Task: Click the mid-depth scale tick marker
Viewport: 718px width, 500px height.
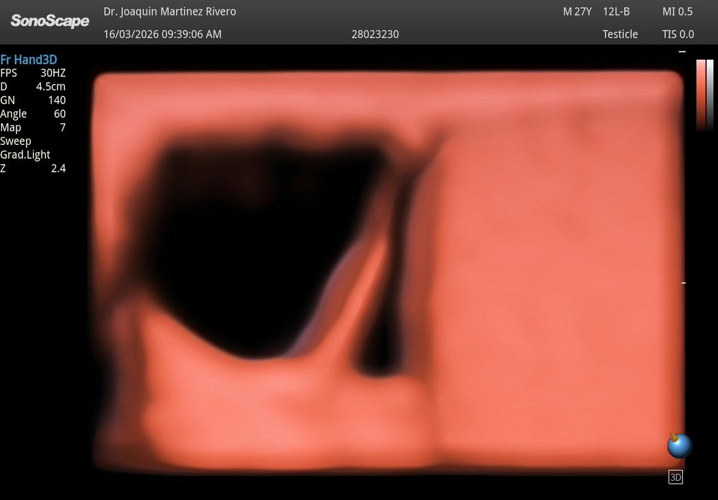Action: point(683,283)
